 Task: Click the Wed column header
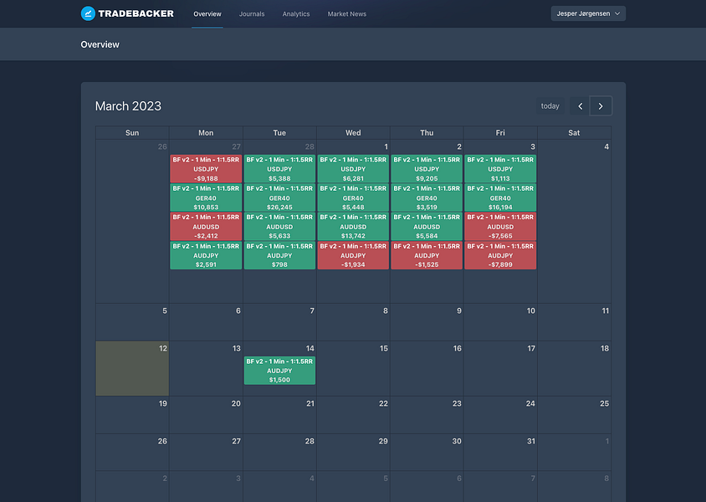pos(353,133)
